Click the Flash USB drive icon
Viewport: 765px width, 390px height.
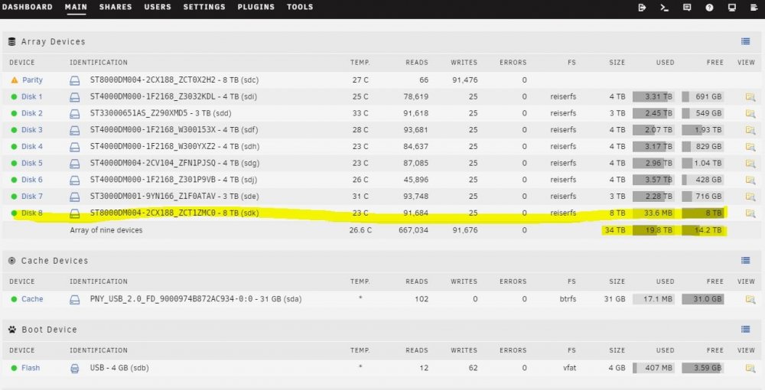(75, 368)
